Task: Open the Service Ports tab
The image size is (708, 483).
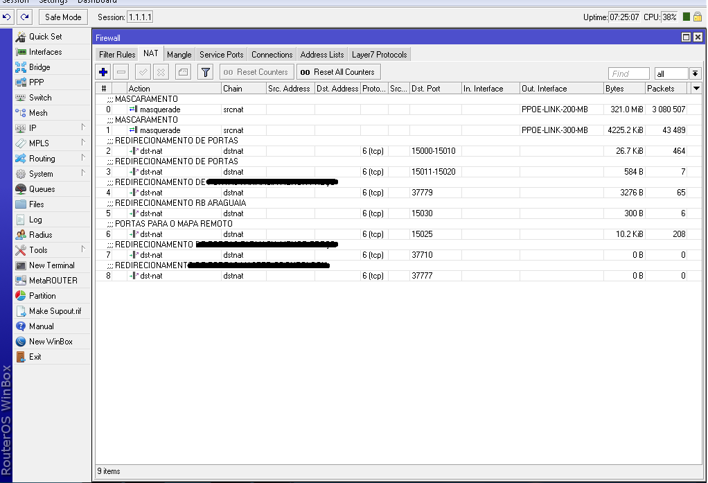Action: click(x=221, y=55)
